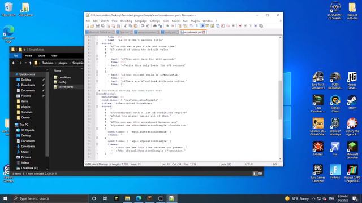Open the Macro menu in Notepad++
The height and width of the screenshot is (203, 362).
(176, 21)
